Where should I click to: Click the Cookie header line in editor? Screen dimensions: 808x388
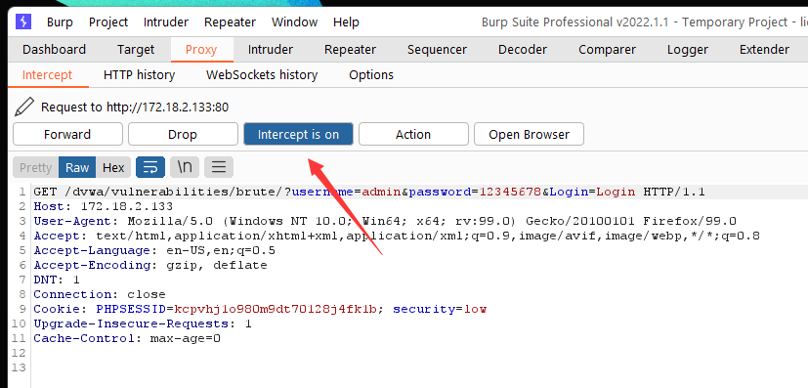[x=260, y=309]
